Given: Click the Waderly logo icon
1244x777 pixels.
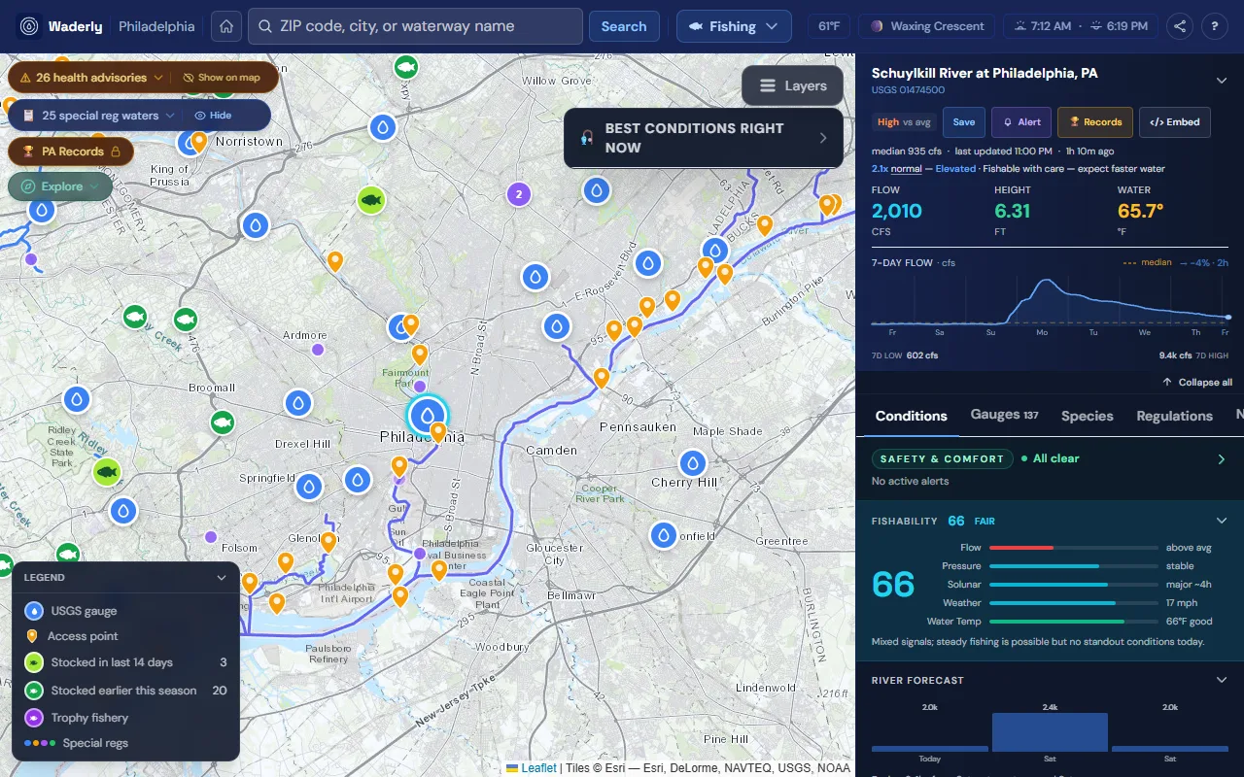Looking at the screenshot, I should point(29,26).
